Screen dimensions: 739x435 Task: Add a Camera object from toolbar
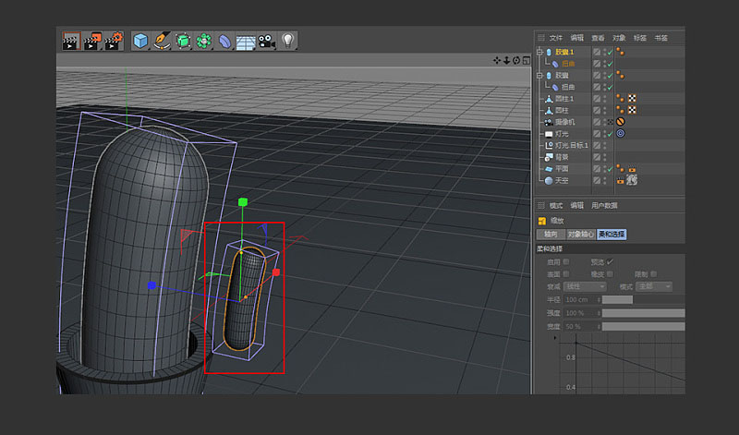pos(266,41)
